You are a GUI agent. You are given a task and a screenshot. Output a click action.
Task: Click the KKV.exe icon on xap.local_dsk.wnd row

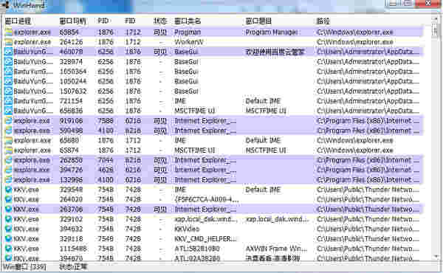click(x=8, y=219)
